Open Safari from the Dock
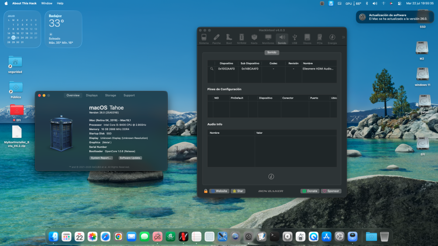 point(105,236)
